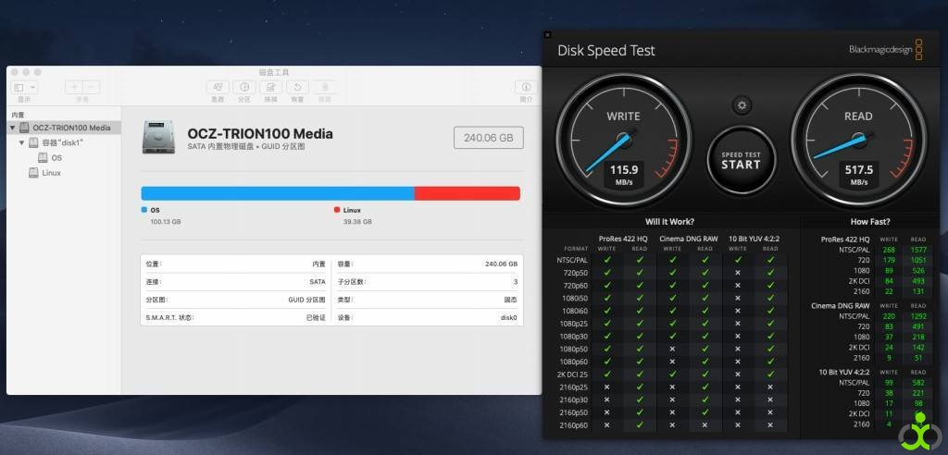Click the Restore (恢复) toolbar icon
The height and width of the screenshot is (455, 948).
[x=297, y=87]
